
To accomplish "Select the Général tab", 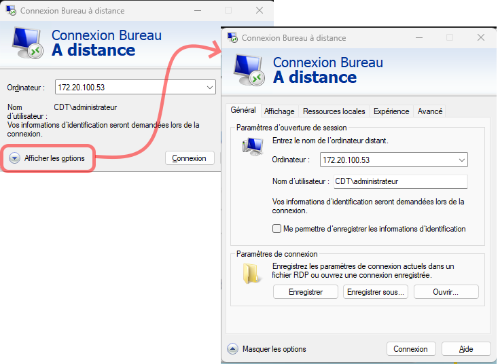I will [x=243, y=110].
